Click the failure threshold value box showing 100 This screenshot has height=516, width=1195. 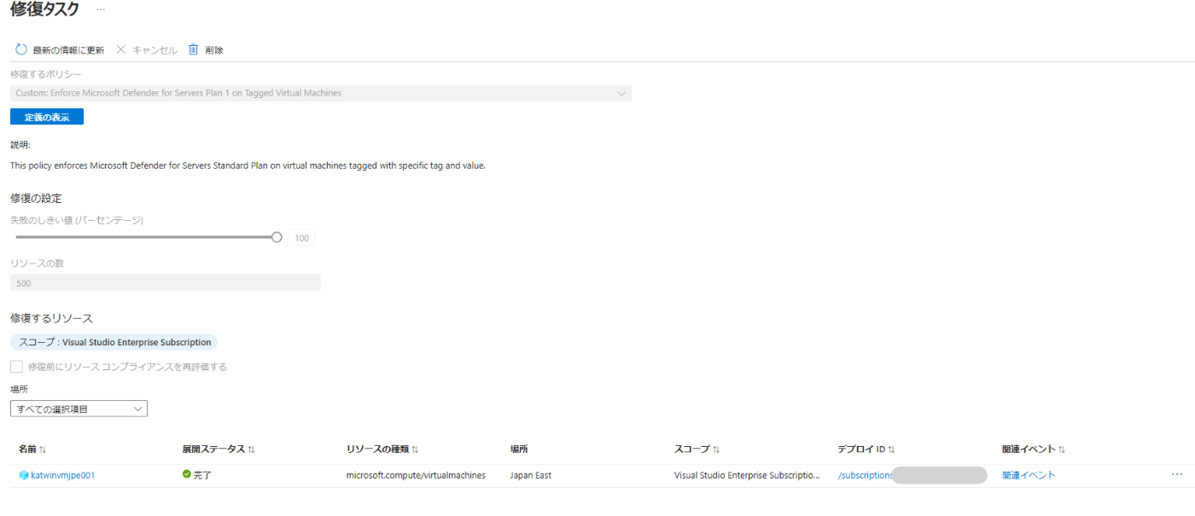pos(301,238)
